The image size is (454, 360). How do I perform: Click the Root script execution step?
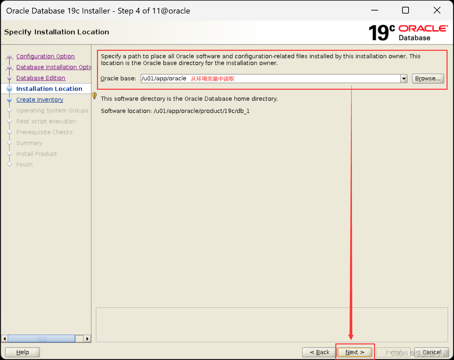pyautogui.click(x=46, y=121)
